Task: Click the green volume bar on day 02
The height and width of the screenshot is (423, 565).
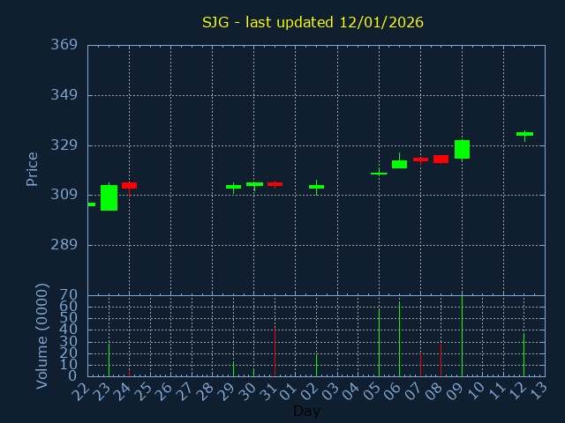Action: click(x=316, y=365)
